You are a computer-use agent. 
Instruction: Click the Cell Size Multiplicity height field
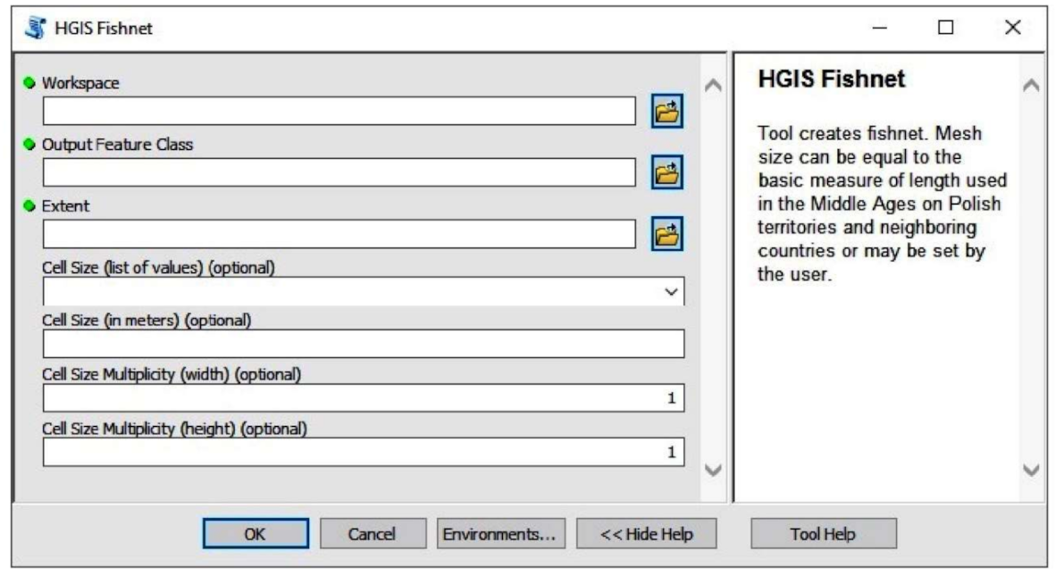click(364, 452)
